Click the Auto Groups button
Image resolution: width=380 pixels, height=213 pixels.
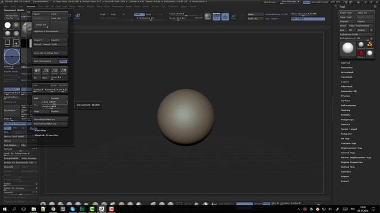pyautogui.click(x=29, y=159)
